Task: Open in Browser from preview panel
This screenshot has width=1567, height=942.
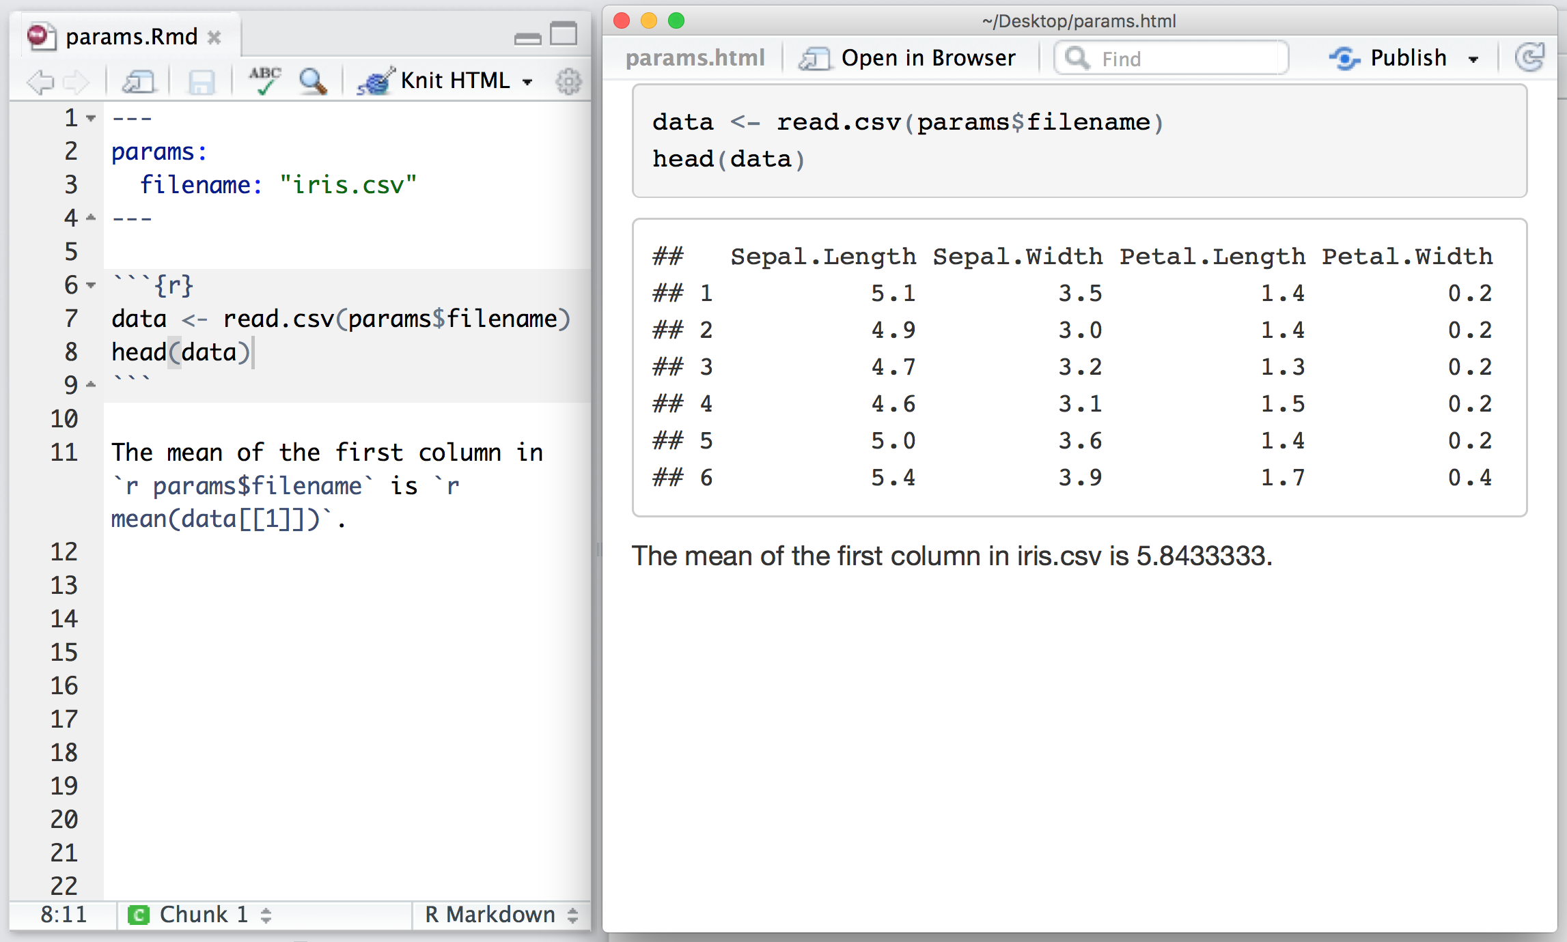Action: coord(906,58)
